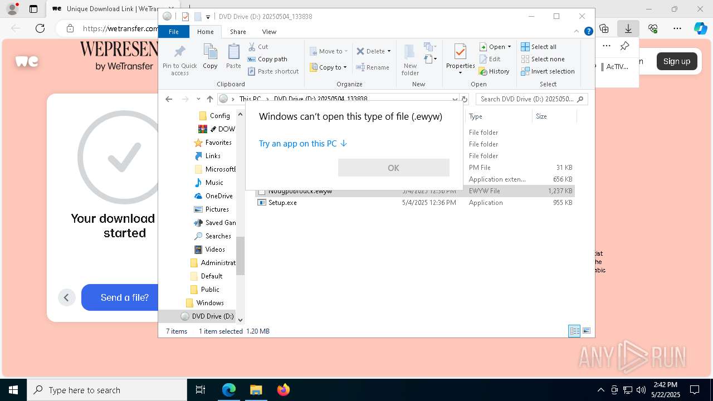
Task: Expand the Properties dropdown arrow
Action: pyautogui.click(x=460, y=73)
